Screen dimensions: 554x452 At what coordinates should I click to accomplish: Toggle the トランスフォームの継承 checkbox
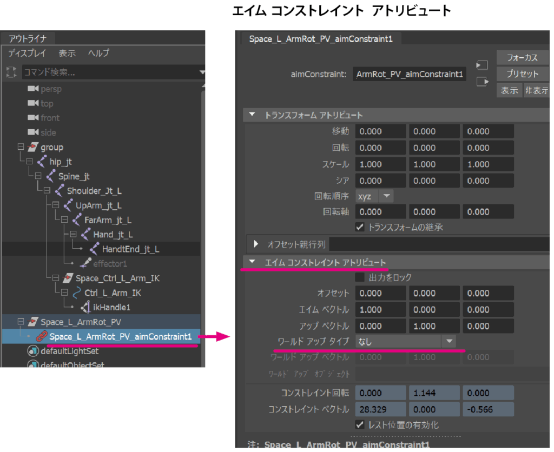click(360, 227)
